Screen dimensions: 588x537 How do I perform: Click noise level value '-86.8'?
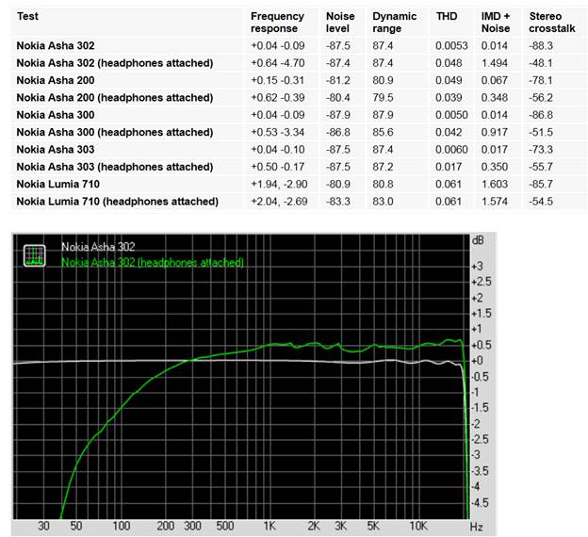pos(338,132)
